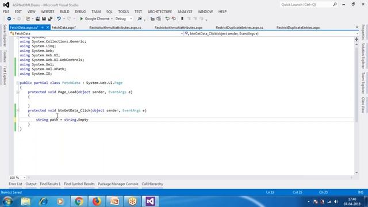Click the volume icon in system tray
Image resolution: width=368 pixels, height=207 pixels.
[336, 202]
